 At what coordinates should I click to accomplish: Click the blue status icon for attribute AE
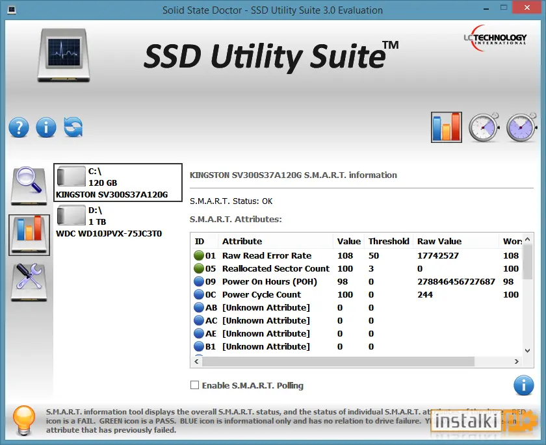pos(199,334)
